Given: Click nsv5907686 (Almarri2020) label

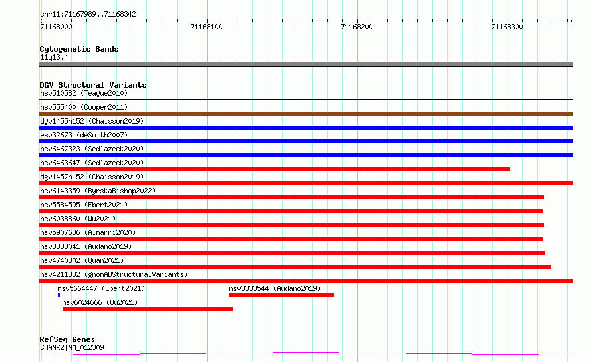Looking at the screenshot, I should pos(88,232).
